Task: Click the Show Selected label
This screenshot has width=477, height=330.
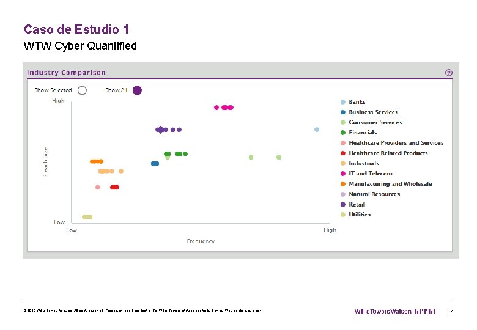Action: [53, 90]
